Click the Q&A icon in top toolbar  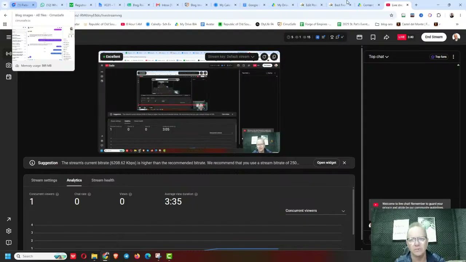point(317,37)
